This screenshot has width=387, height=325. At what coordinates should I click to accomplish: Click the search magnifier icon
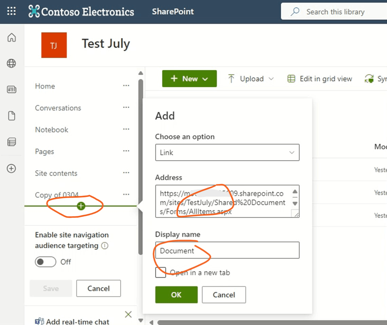pos(295,12)
